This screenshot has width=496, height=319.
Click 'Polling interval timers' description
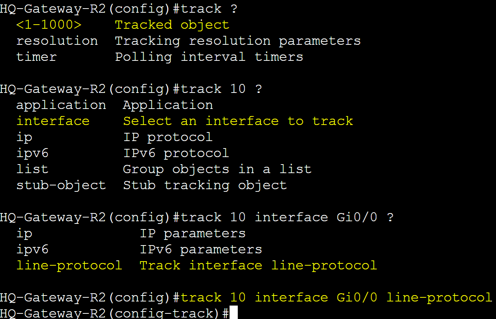209,57
